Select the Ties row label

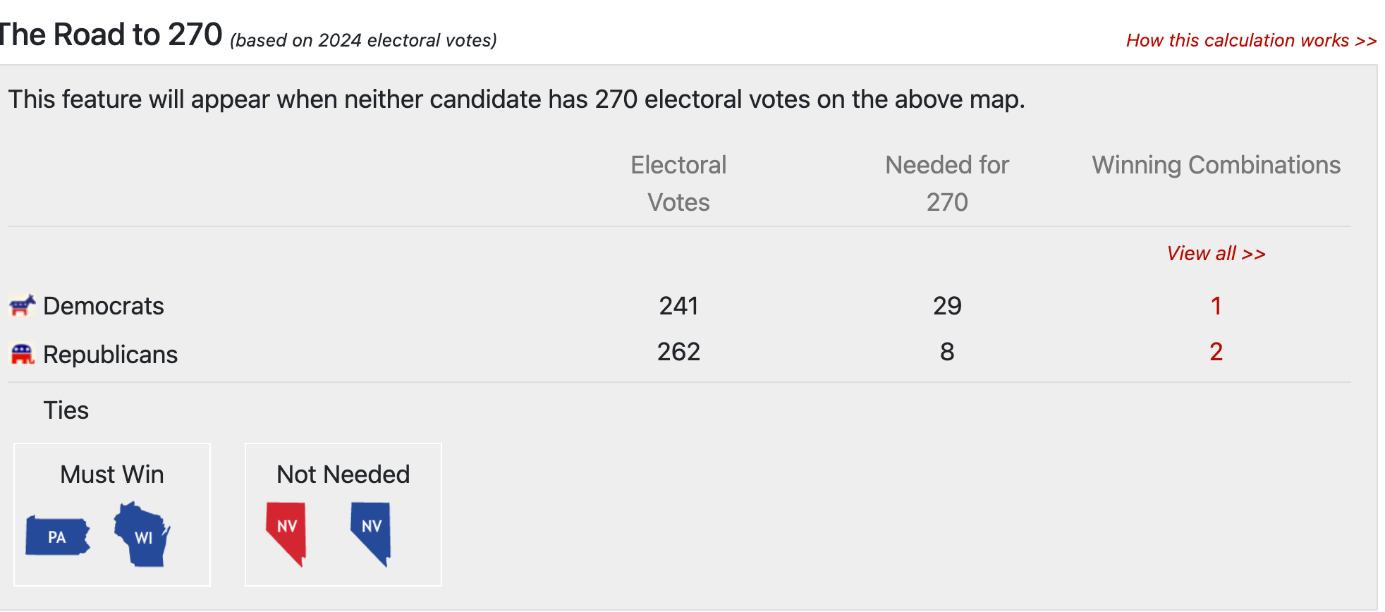click(66, 410)
